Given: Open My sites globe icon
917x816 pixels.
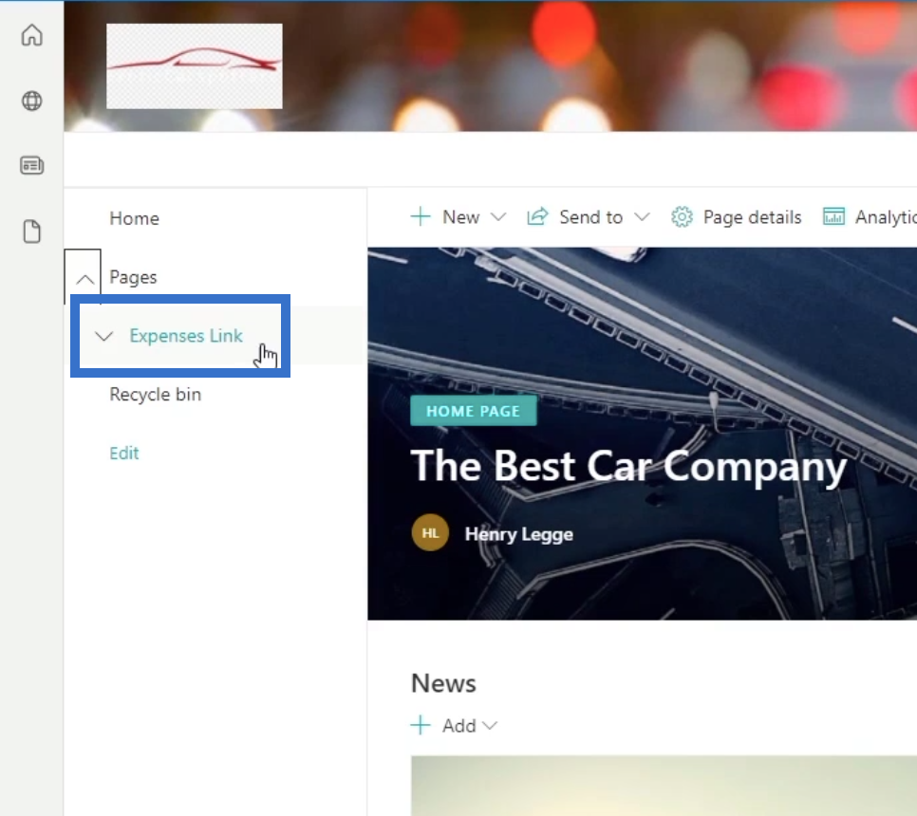Looking at the screenshot, I should [31, 101].
